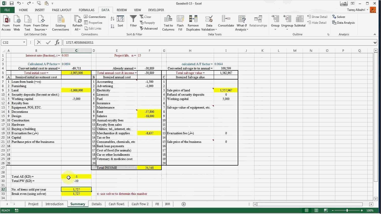The image size is (381, 214).
Task: Open Consolidate tool
Action: (226, 21)
